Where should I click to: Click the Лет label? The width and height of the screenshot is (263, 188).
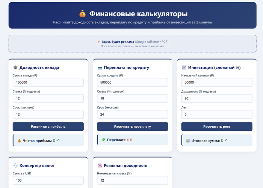(x=184, y=107)
